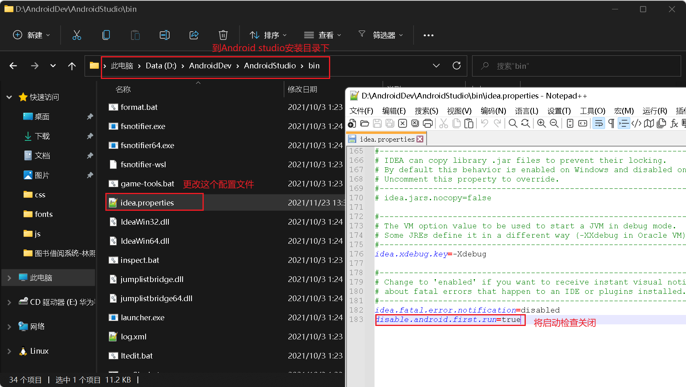
Task: Click the Notepad++ Print icon
Action: pos(428,123)
